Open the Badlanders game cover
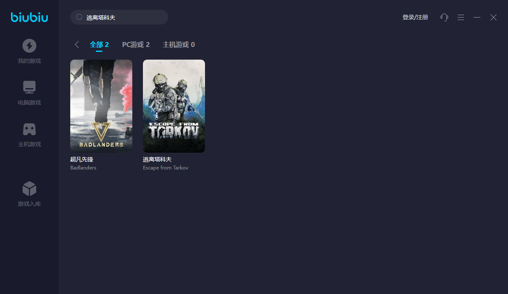 coord(101,106)
